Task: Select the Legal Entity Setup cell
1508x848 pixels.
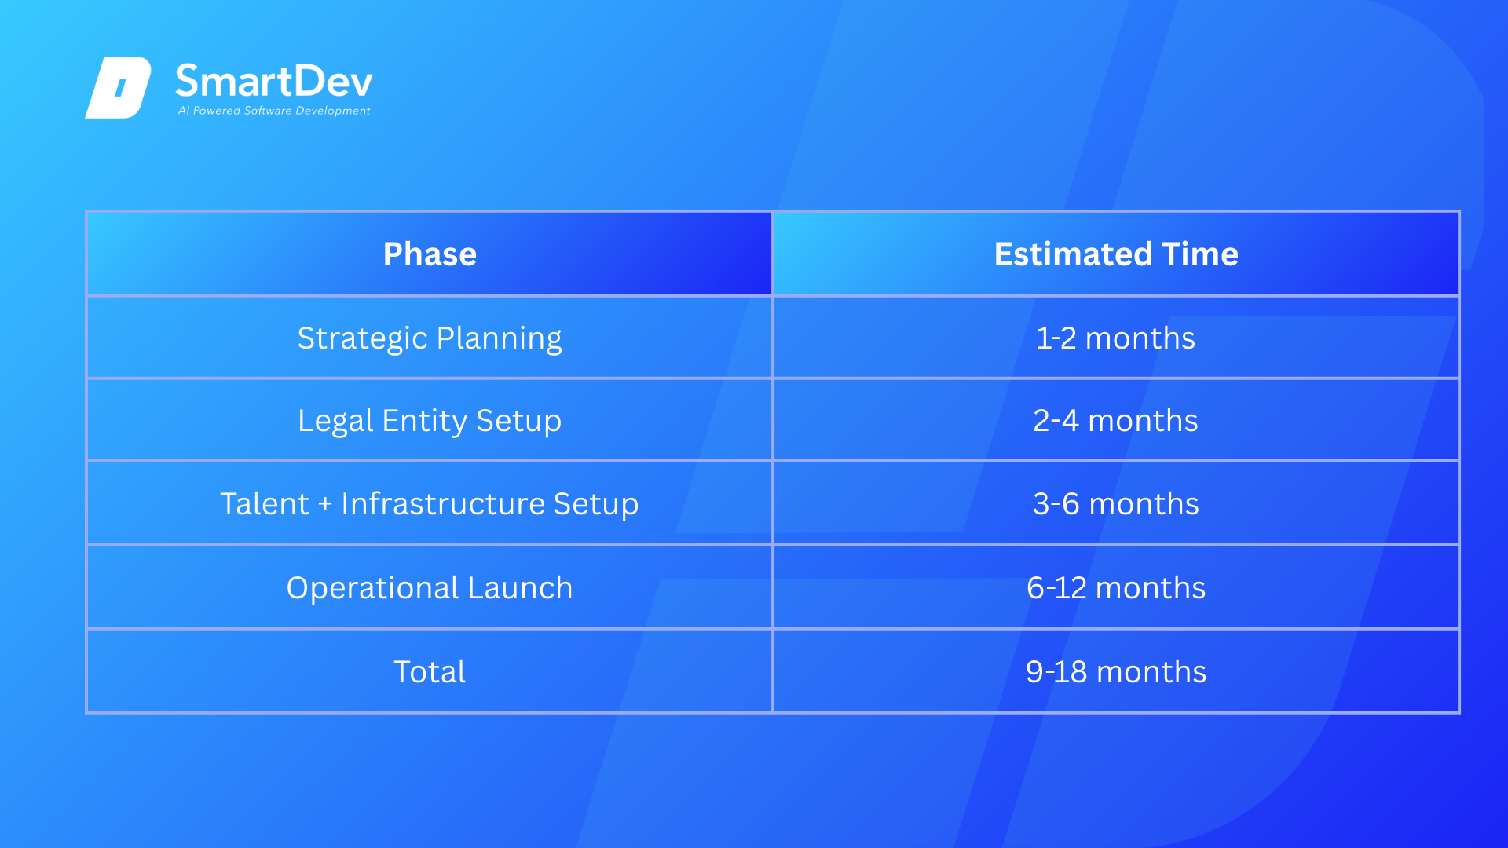Action: (430, 421)
